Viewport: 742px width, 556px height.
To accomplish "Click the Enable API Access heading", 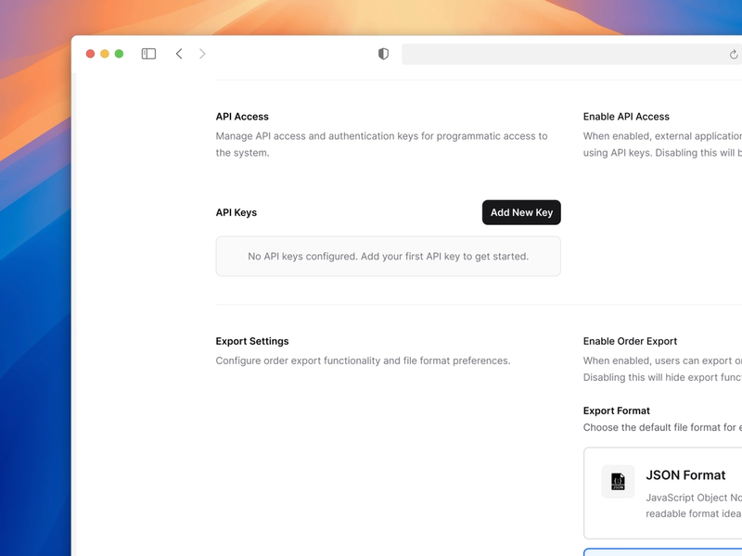I will [625, 116].
